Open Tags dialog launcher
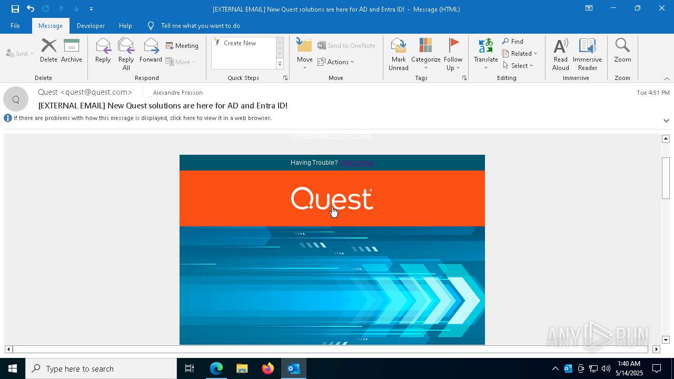 [464, 78]
